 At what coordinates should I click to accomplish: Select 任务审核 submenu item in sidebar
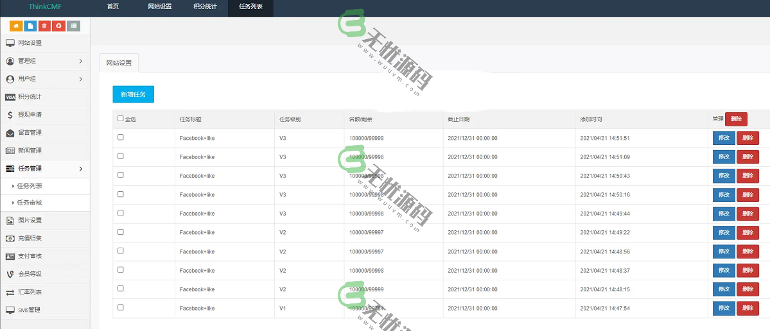30,203
